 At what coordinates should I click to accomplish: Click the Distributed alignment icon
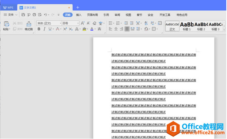coord(133,29)
